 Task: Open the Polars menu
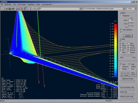pyautogui.click(x=38, y=4)
